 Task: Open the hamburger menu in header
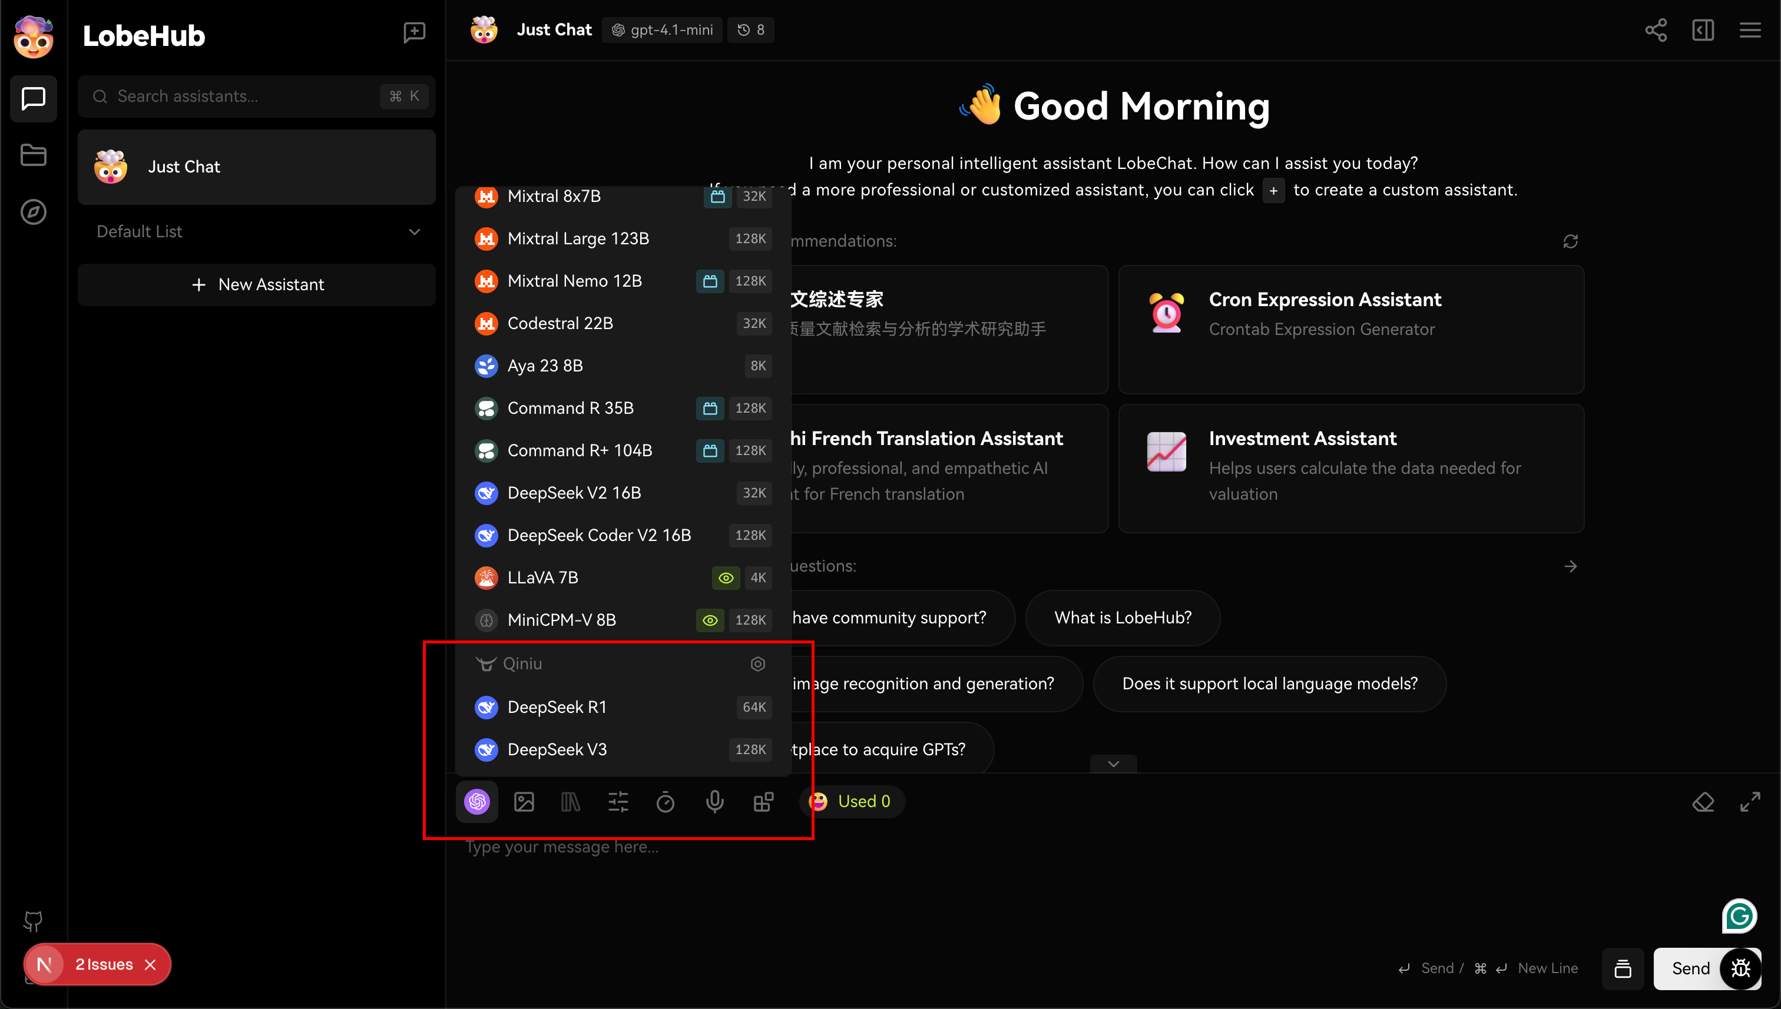point(1750,30)
